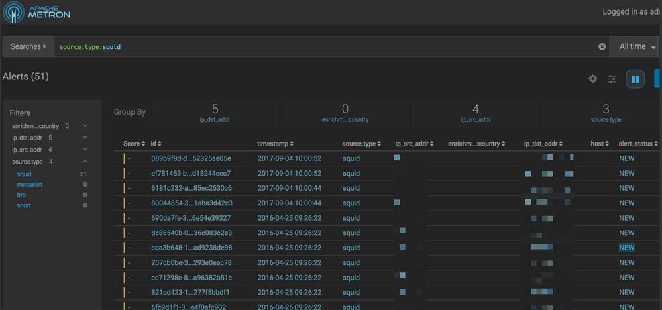Click the Apache Metron logo

click(36, 12)
